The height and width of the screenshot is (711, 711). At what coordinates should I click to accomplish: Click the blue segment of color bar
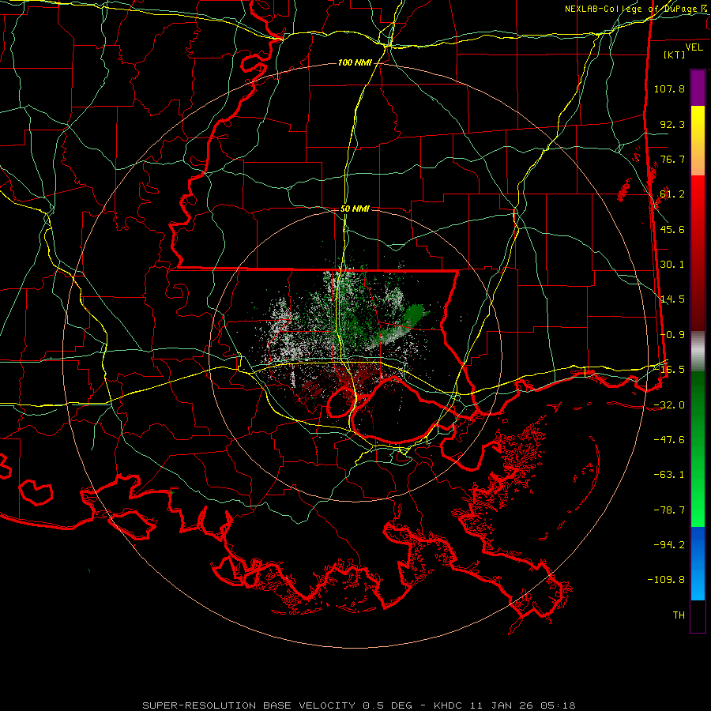pos(698,563)
